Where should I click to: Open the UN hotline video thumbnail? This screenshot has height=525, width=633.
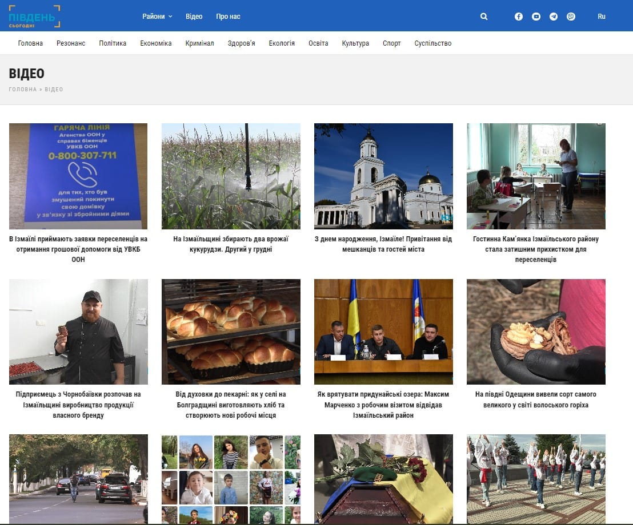[78, 176]
